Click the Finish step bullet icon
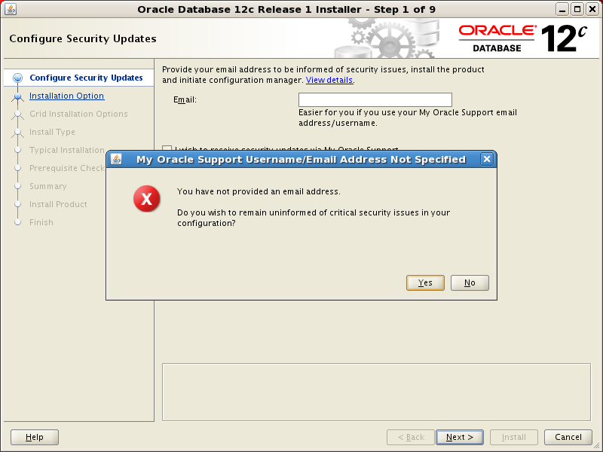603x452 pixels. tap(17, 222)
